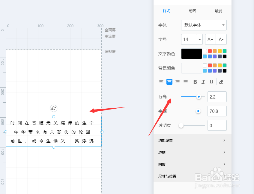Select the red text color swatch
Viewport: 254px width, 194px height.
210,51
